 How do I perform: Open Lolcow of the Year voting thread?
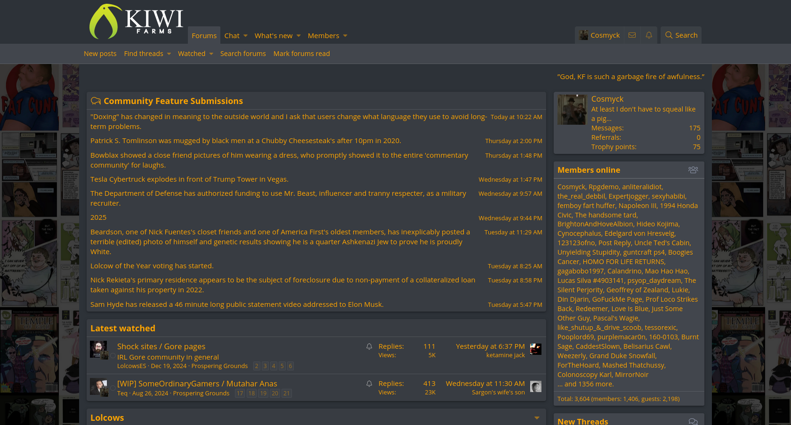tap(152, 266)
